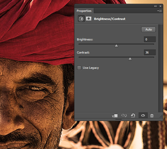Close the Properties panel
167x149 pixels.
click(160, 6)
